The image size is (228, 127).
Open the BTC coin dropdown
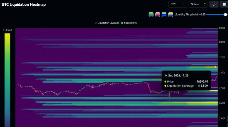click(x=178, y=4)
